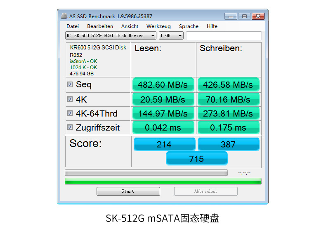Click the --:--:-- remaining time indicator
Image resolution: width=326 pixels, height=243 pixels.
click(244, 173)
